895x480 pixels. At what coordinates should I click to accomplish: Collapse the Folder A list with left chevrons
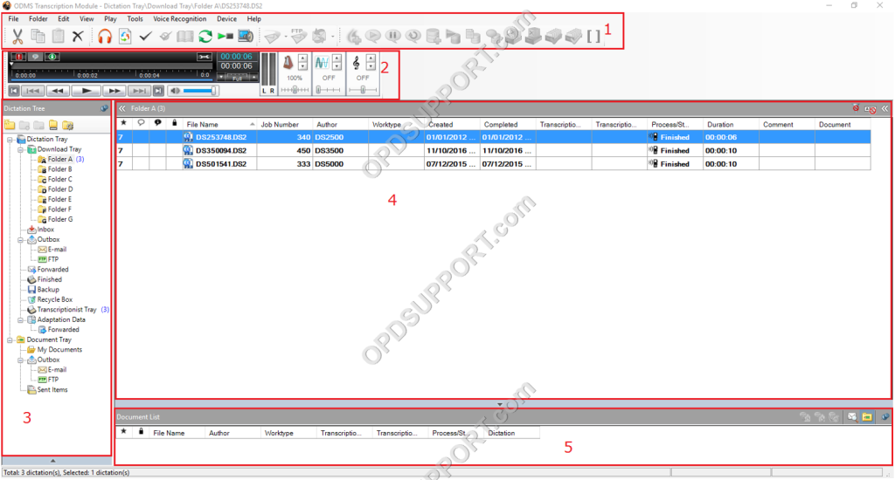click(122, 108)
